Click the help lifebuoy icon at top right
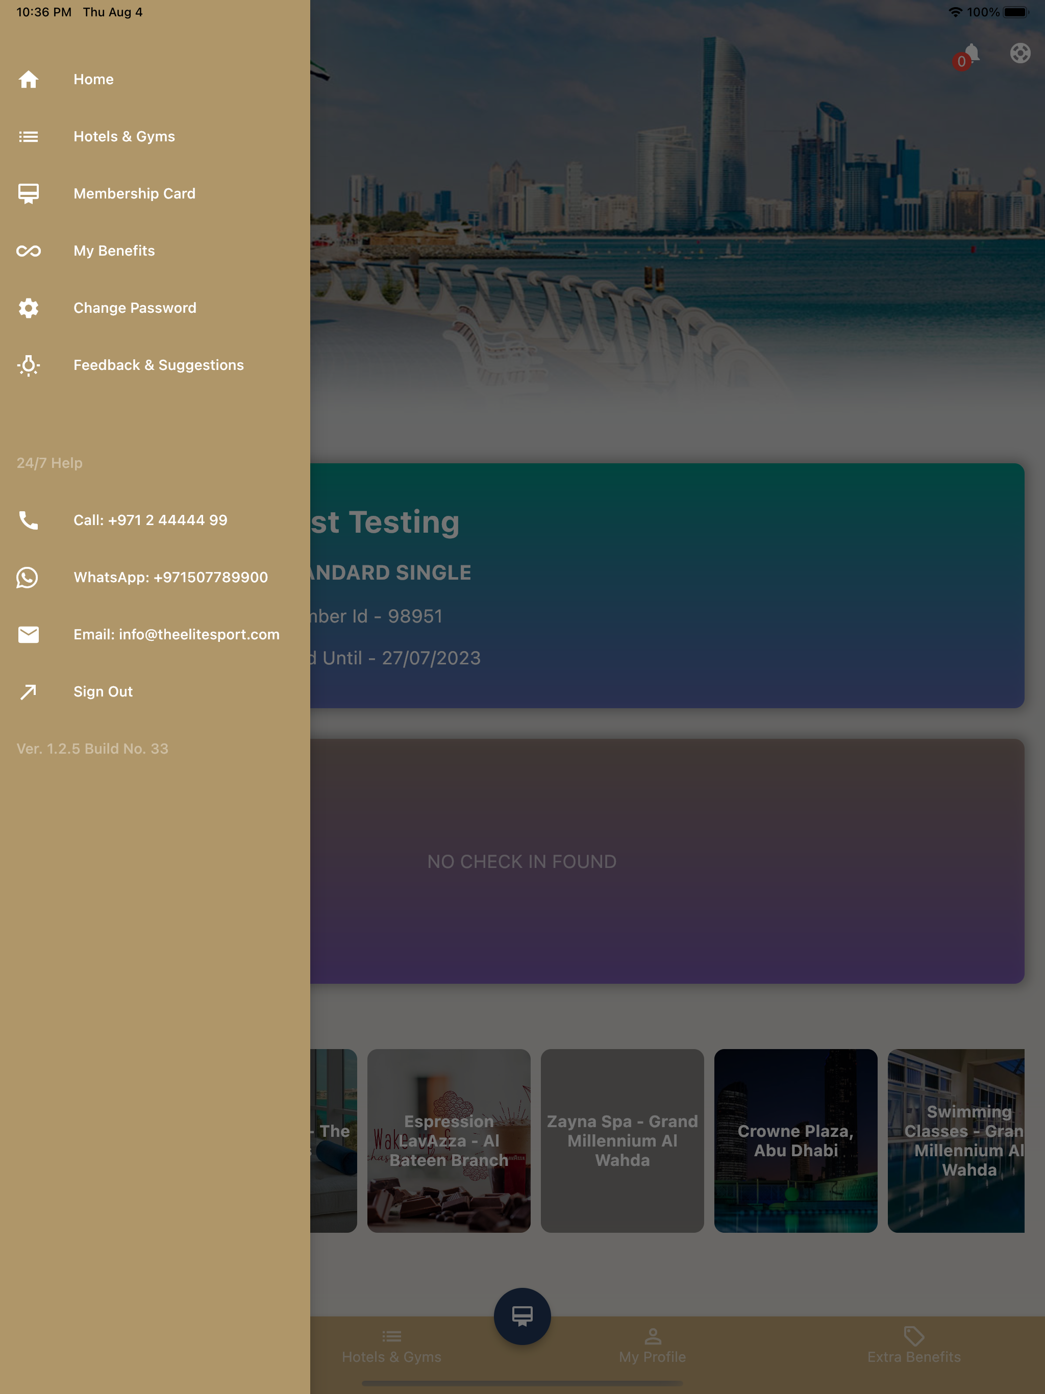 click(x=1020, y=53)
